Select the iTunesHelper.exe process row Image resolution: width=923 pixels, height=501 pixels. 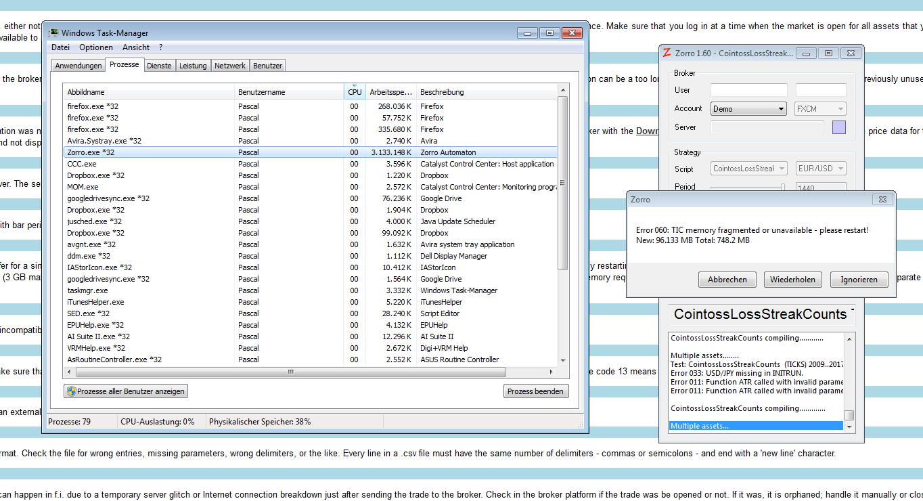click(310, 302)
